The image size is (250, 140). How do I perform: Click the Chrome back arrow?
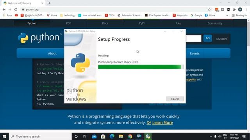point(4,9)
